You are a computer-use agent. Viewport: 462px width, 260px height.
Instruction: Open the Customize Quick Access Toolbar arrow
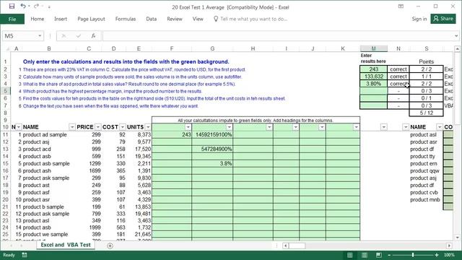pos(49,6)
